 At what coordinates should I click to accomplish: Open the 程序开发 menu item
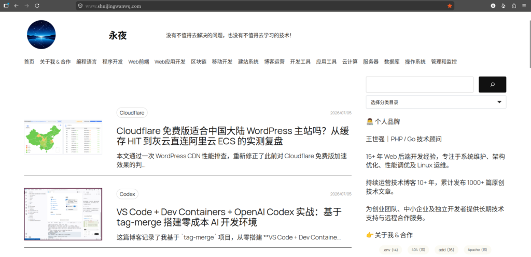(x=113, y=62)
